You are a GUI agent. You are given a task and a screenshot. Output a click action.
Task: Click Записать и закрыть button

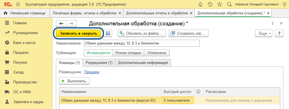pyautogui.click(x=78, y=34)
